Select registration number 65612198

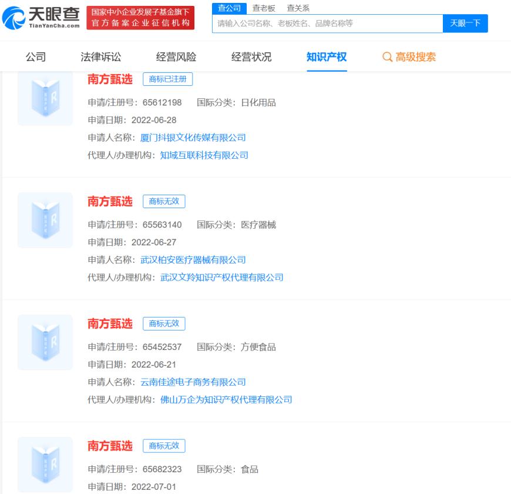[x=162, y=102]
